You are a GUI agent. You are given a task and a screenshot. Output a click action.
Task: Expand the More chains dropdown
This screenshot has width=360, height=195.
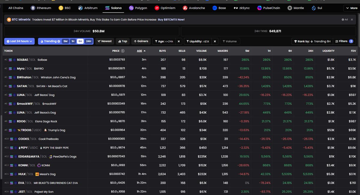[351, 8]
